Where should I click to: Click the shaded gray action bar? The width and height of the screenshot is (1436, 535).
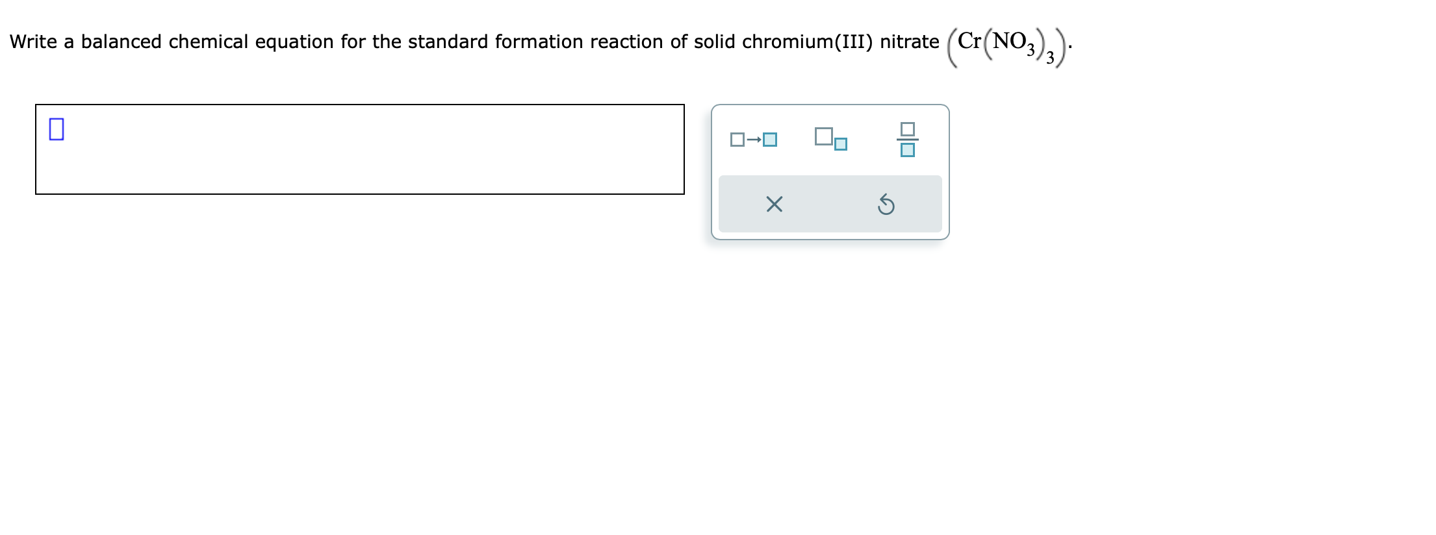click(832, 205)
